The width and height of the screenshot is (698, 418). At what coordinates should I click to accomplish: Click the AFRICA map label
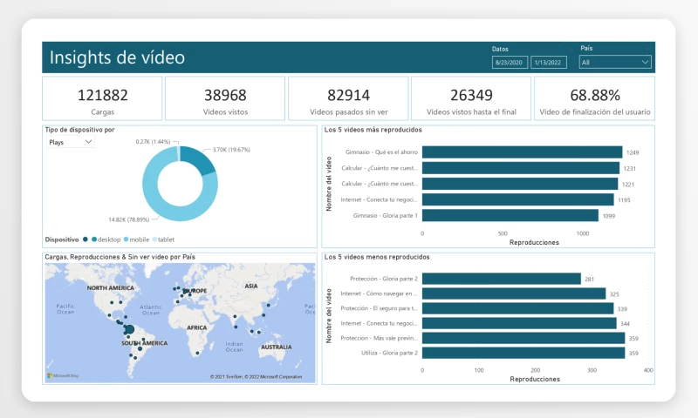click(x=197, y=327)
